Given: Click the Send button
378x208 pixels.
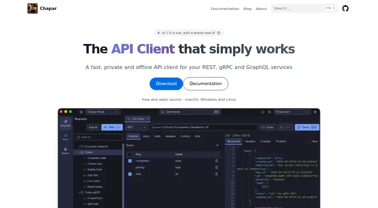Looking at the screenshot, I should [307, 127].
